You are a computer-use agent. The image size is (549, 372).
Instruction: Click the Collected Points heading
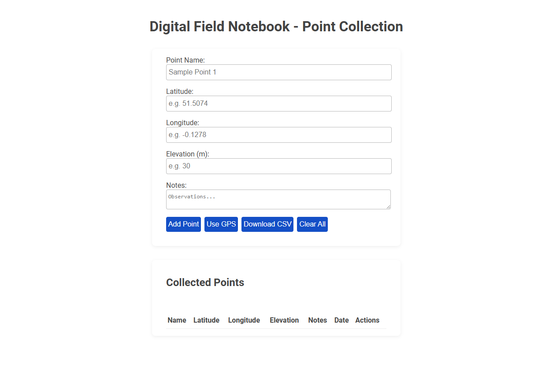205,283
